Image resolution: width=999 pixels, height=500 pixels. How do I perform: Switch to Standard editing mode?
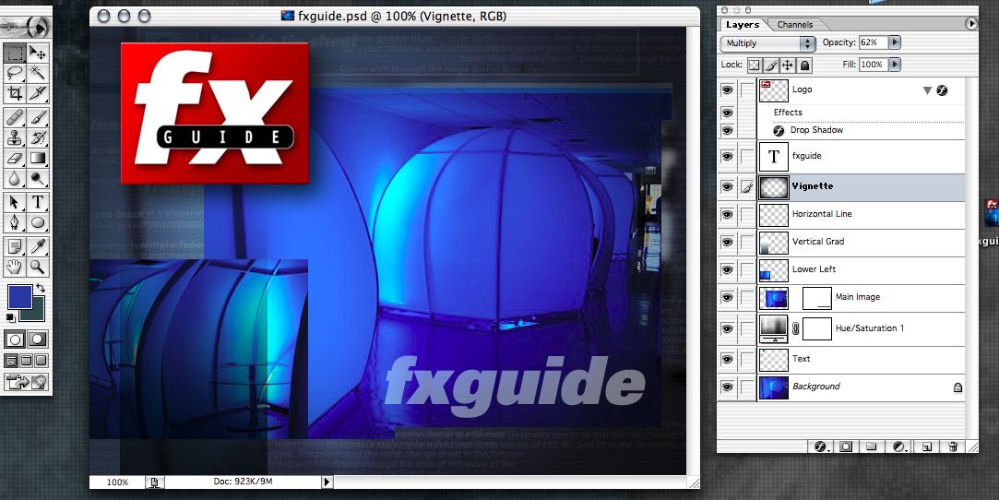point(15,339)
